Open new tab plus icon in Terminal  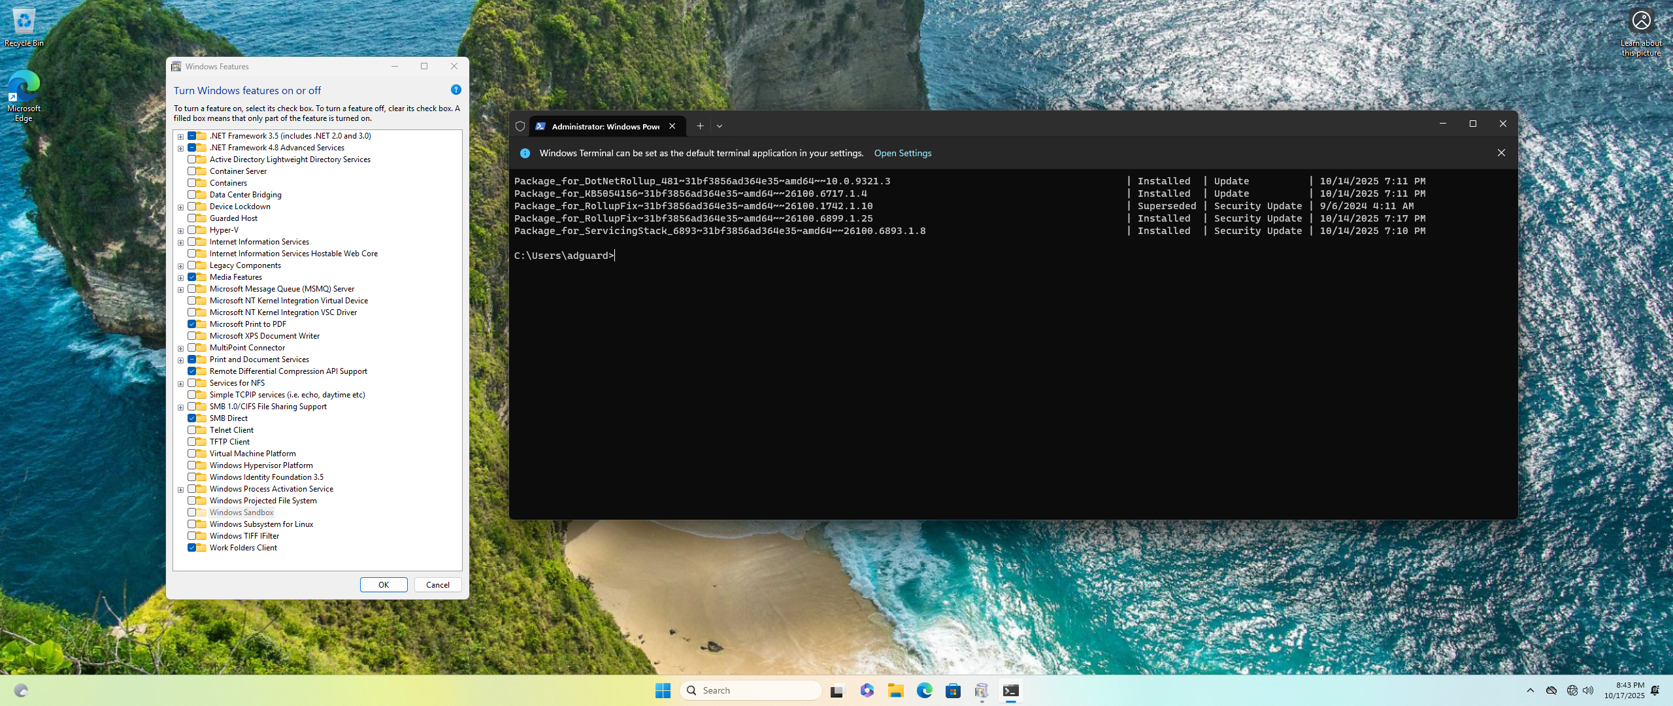pos(700,126)
